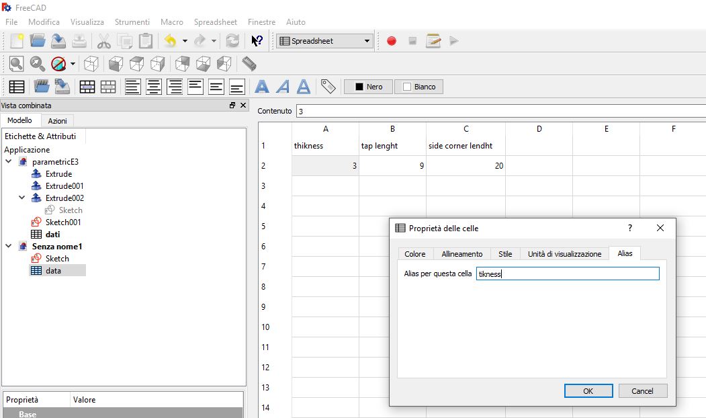Screen dimensions: 706x418
Task: Collapse the Senza nome1 document
Action: (x=9, y=246)
